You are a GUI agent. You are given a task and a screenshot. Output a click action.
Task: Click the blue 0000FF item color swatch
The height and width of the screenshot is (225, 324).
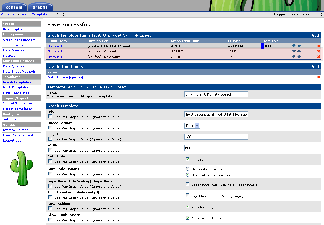[263, 46]
